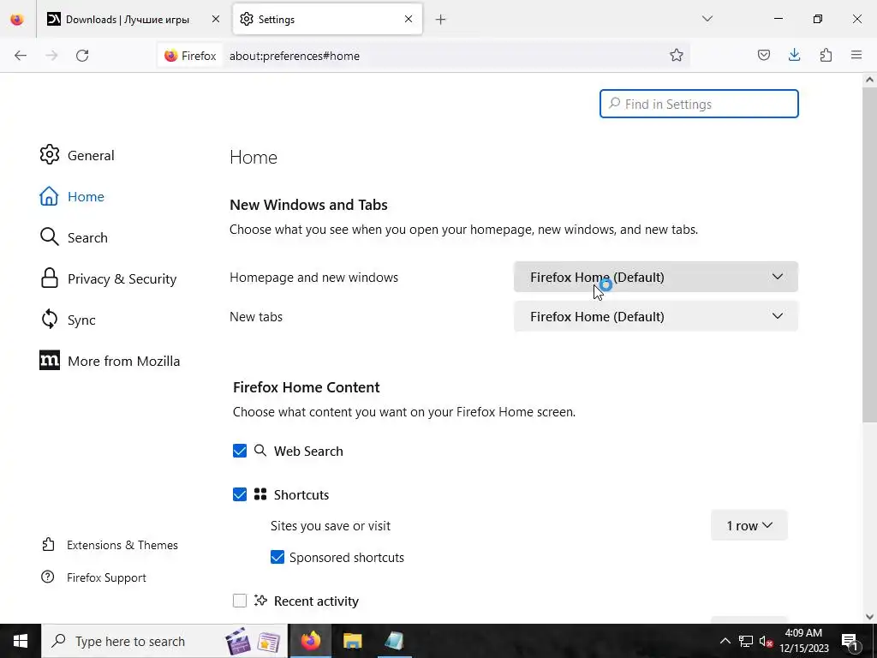
Task: Reload the current page
Action: click(x=82, y=56)
